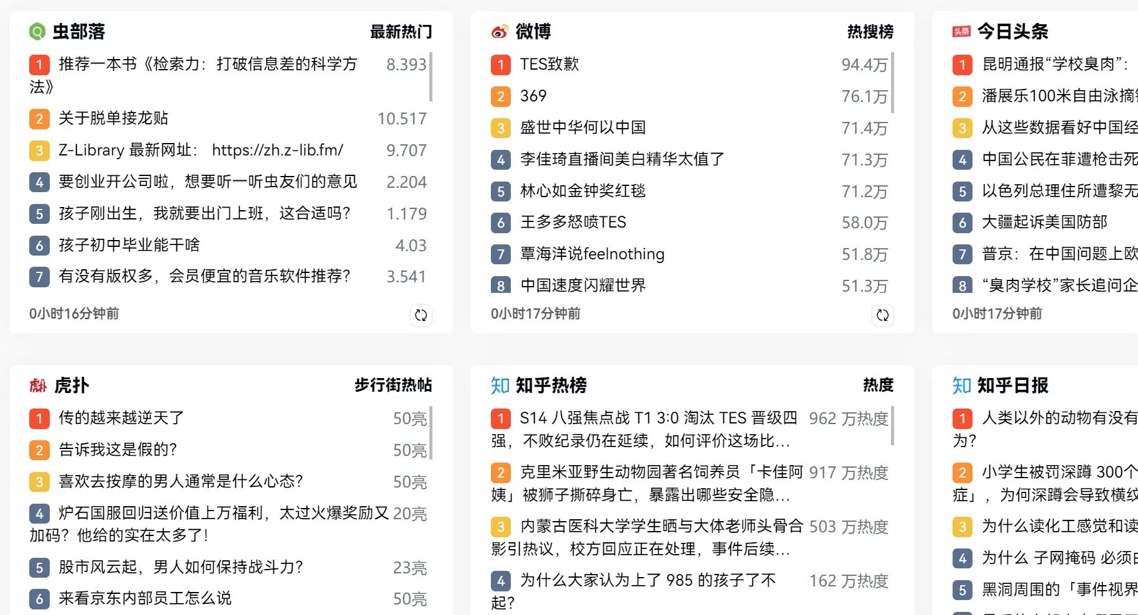
Task: Open 知乎日报 item 黑洞周围的「事件视界
Action: (1060, 590)
